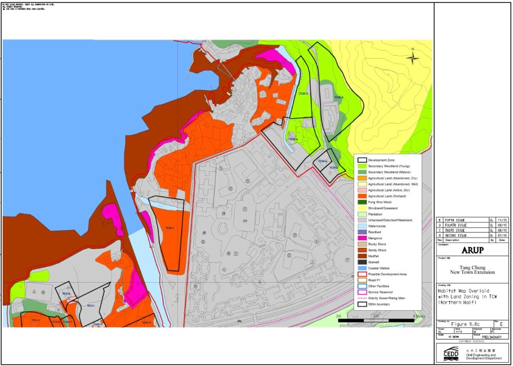Click the north arrow compass symbol

pyautogui.click(x=413, y=58)
